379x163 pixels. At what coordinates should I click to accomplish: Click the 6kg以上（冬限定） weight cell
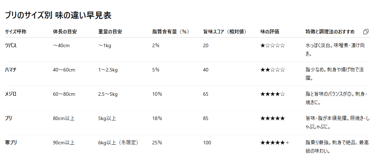[x=118, y=143]
